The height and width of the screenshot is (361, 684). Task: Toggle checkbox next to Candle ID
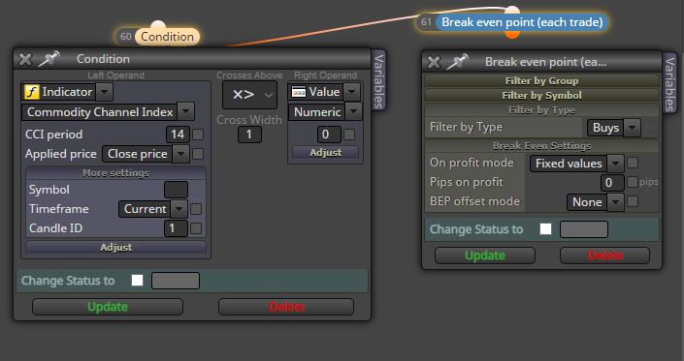point(196,227)
